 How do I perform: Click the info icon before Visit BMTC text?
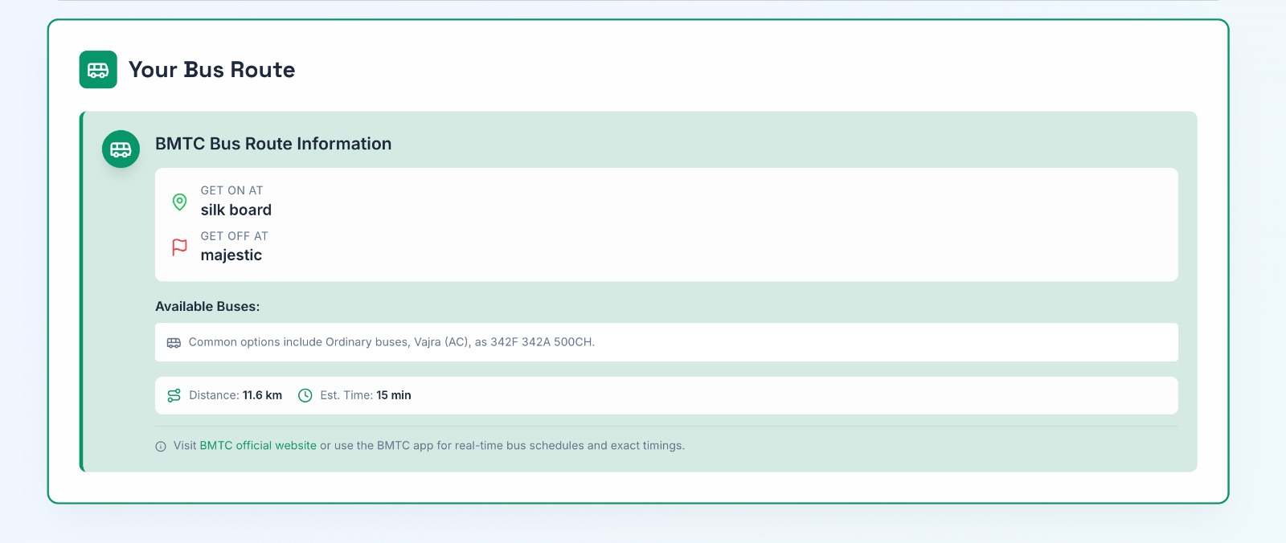point(161,447)
